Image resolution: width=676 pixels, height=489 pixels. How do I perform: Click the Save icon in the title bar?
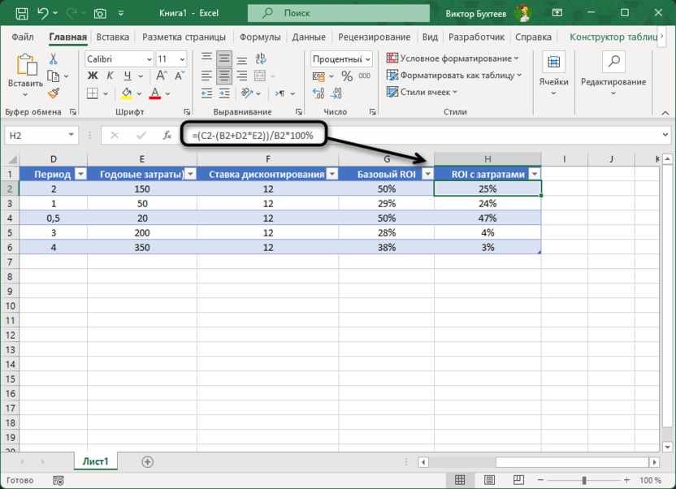tap(21, 13)
